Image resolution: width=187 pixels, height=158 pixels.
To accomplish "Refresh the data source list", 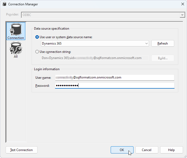I will 163,44.
